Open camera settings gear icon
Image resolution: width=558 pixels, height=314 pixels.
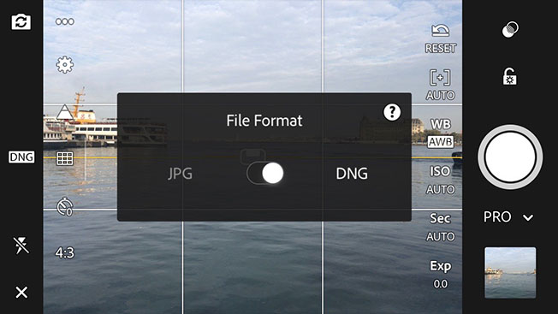click(x=65, y=65)
